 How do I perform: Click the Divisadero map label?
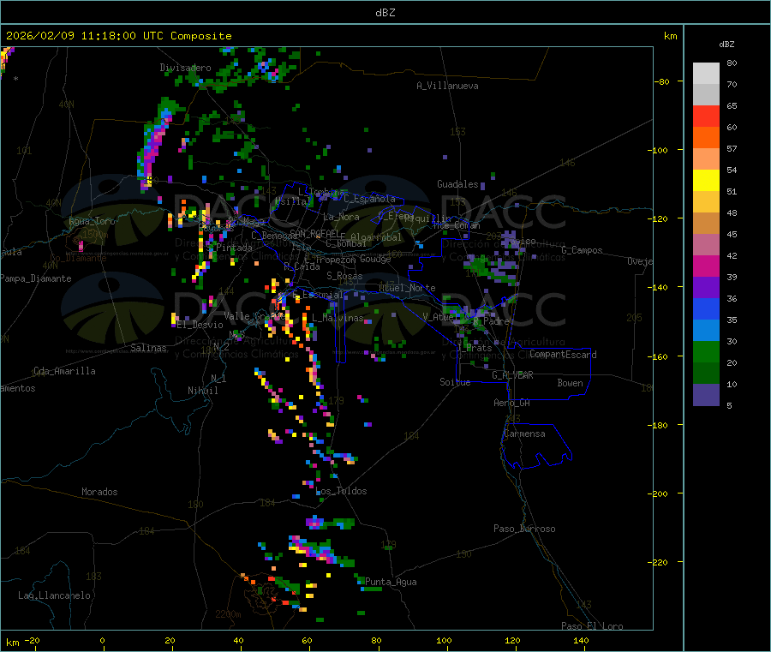tap(185, 68)
